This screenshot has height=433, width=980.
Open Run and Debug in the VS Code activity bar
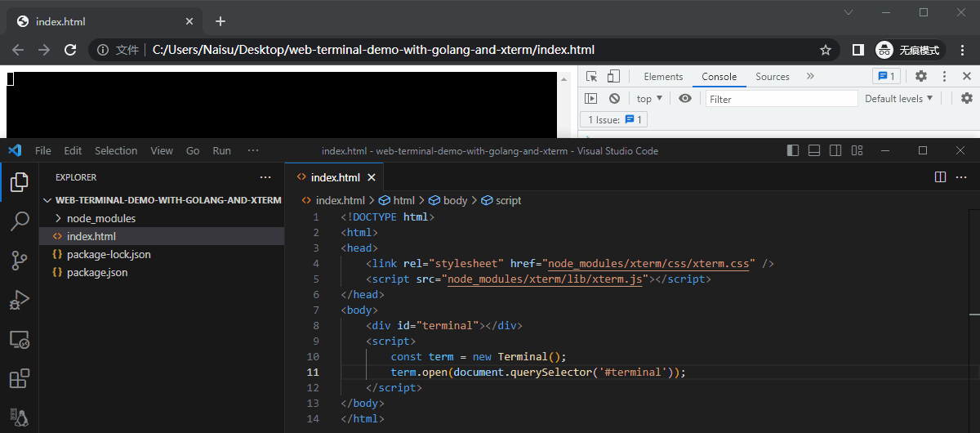pos(20,300)
